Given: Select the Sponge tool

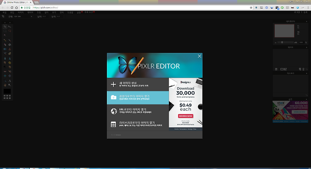Looking at the screenshot, I should coord(10,63).
